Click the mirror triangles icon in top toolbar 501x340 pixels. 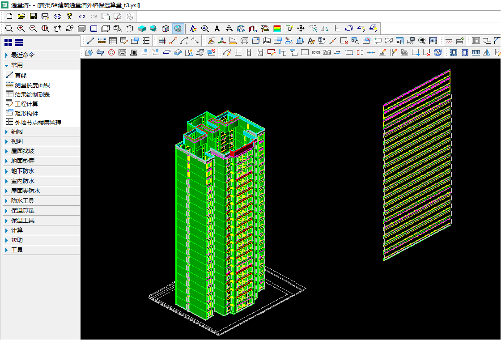pyautogui.click(x=325, y=29)
